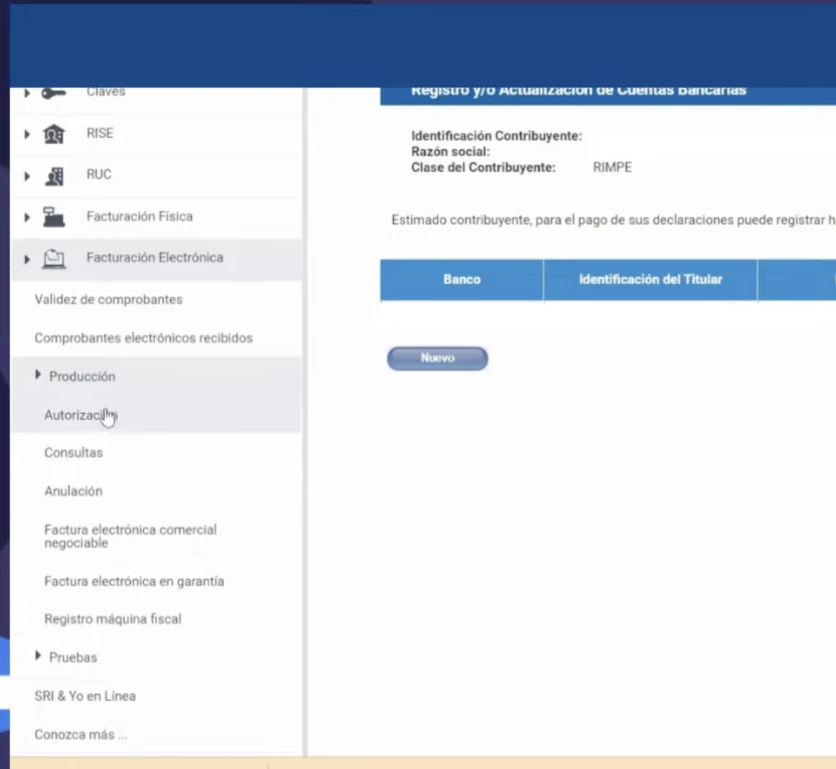Screen dimensions: 836x769
Task: Click the Razón social label
Action: (x=450, y=152)
